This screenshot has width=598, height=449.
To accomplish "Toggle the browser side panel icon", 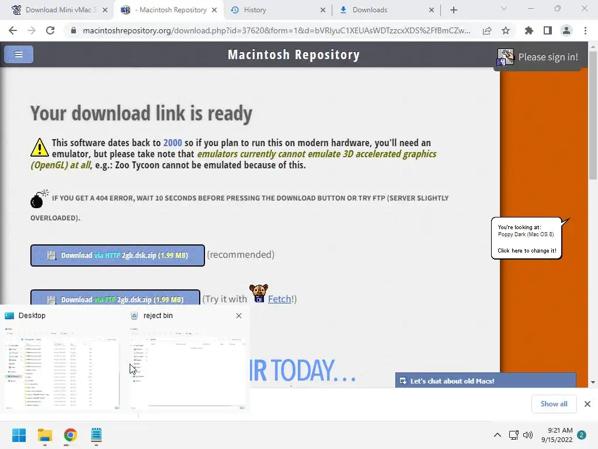I will (548, 30).
